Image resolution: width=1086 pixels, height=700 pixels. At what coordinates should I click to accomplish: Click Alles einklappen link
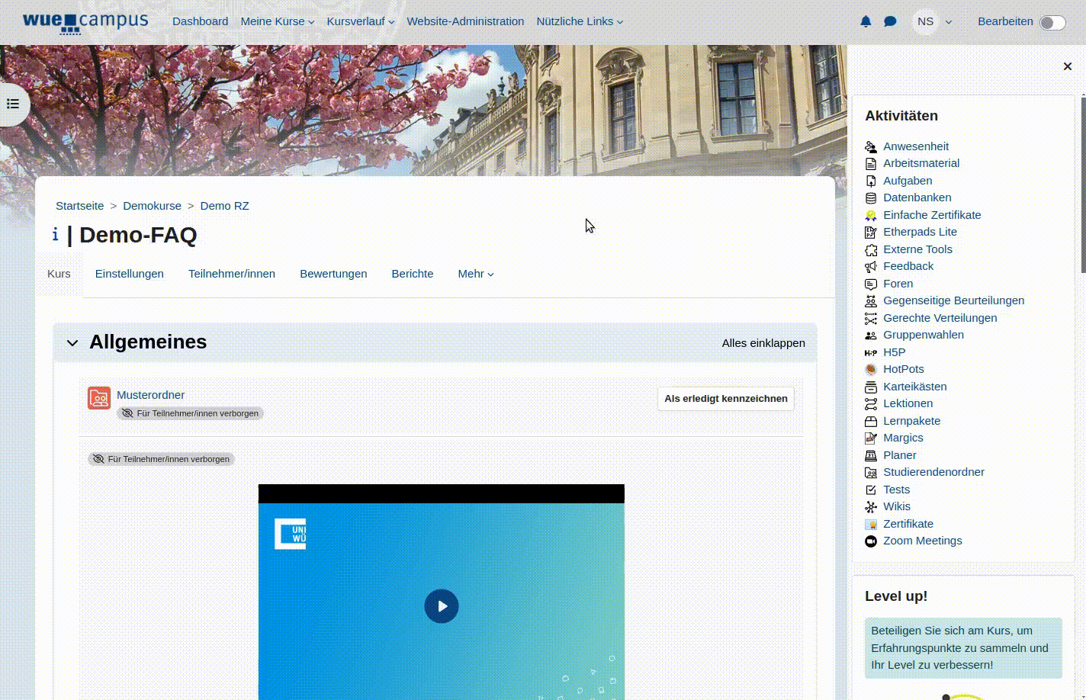[763, 343]
